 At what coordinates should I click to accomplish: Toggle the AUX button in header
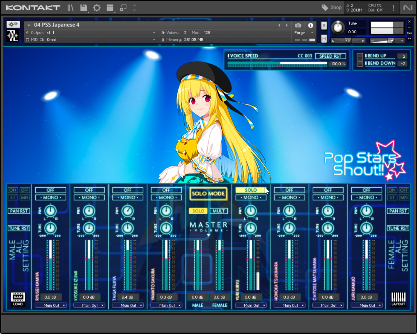(409, 33)
